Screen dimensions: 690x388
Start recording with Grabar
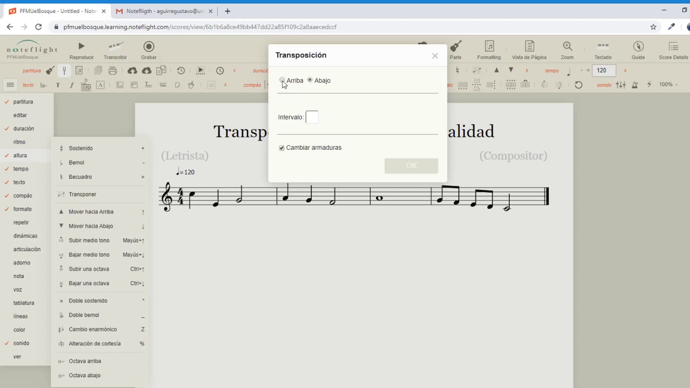coord(149,51)
